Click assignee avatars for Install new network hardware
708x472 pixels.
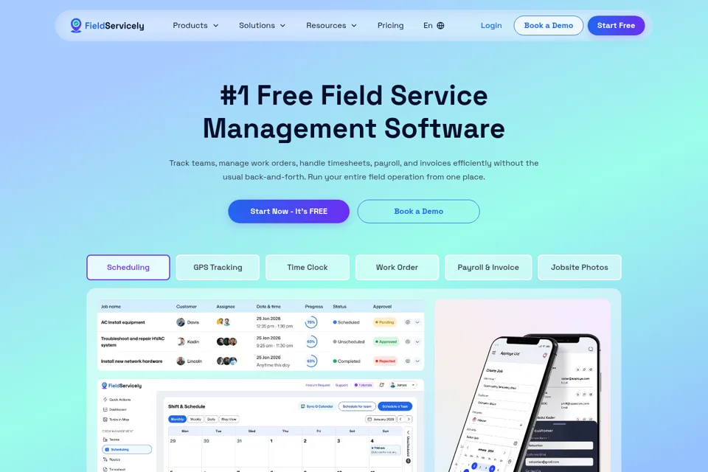pyautogui.click(x=226, y=361)
